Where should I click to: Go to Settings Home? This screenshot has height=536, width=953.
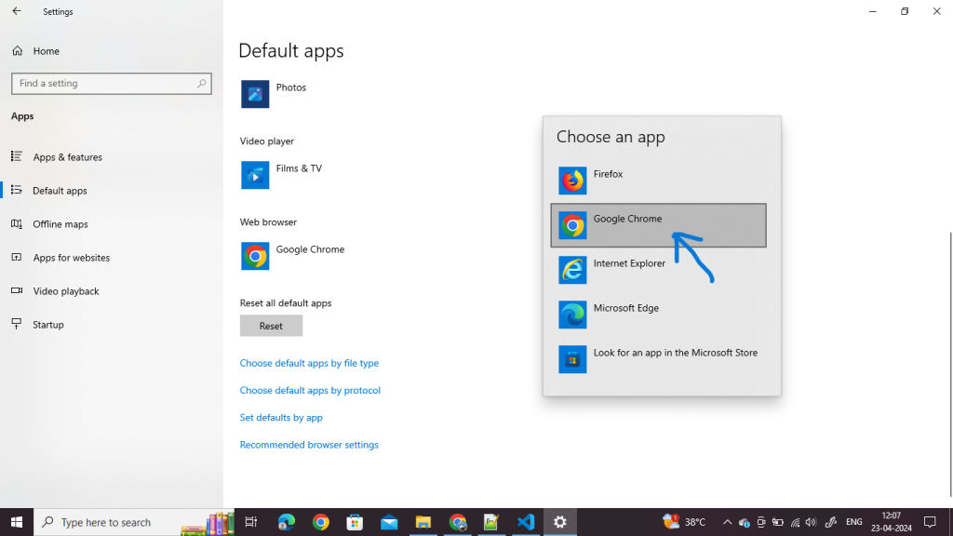(x=46, y=51)
